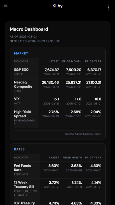Select the Macro Dashboard heading
The width and height of the screenshot is (115, 205).
pos(29,29)
